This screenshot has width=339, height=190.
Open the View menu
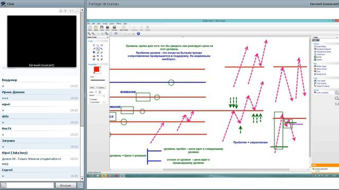coord(99,24)
